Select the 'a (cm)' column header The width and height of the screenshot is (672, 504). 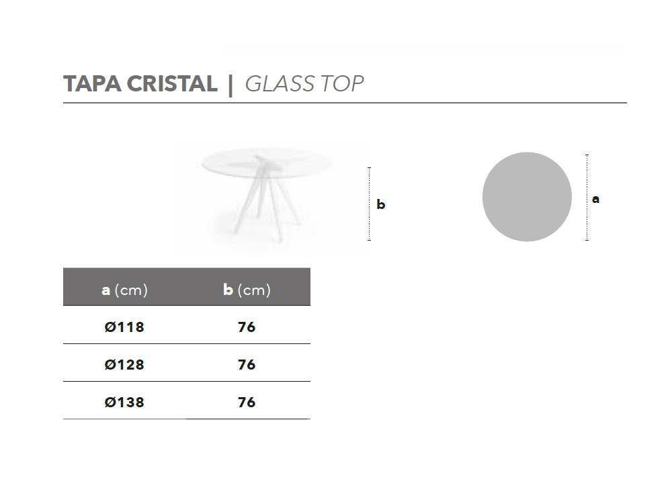[125, 290]
